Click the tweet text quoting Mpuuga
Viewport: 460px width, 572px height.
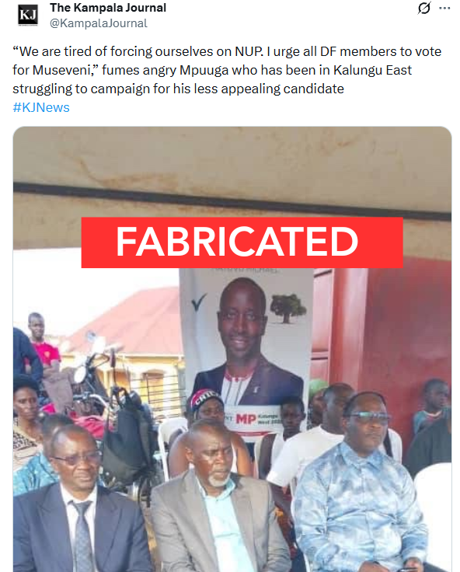pyautogui.click(x=227, y=70)
